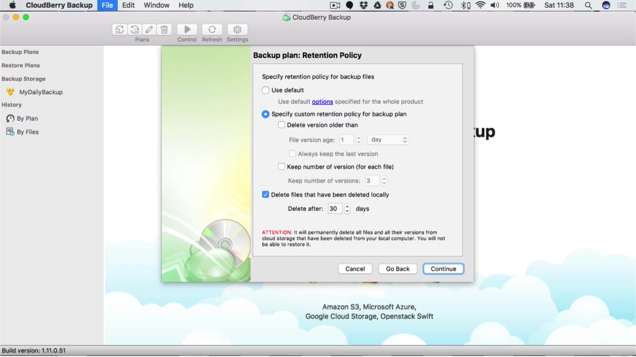Select the History section in the sidebar
This screenshot has width=636, height=357.
coord(11,105)
